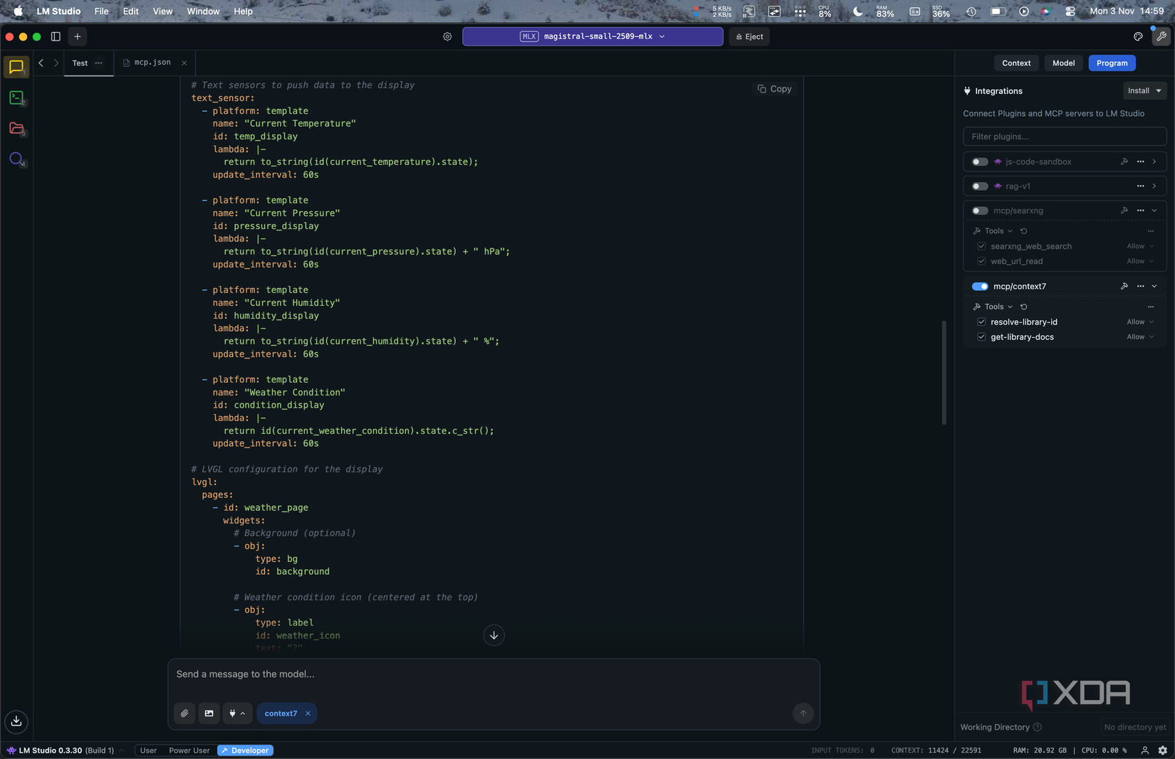Jump to bottom with down-arrow circle

click(493, 635)
